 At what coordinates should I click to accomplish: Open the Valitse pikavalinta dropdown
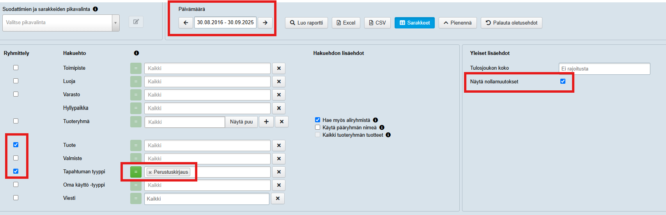[61, 23]
